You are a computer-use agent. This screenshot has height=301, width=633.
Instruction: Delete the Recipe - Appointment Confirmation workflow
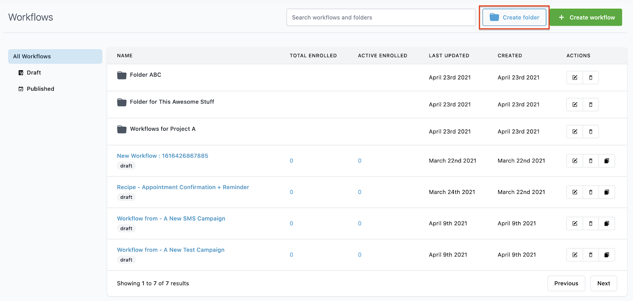coord(591,192)
